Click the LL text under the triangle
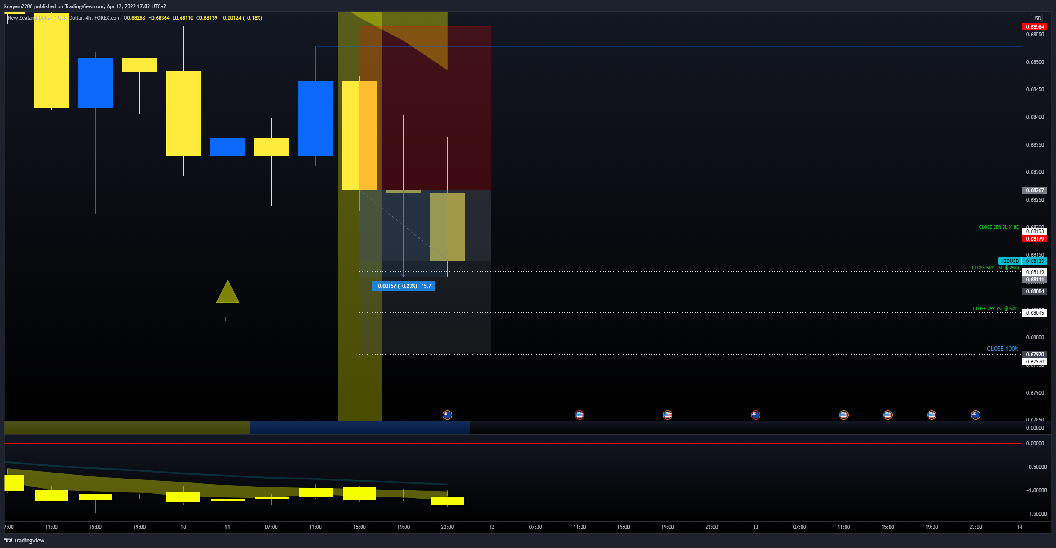This screenshot has width=1056, height=548. click(x=227, y=319)
